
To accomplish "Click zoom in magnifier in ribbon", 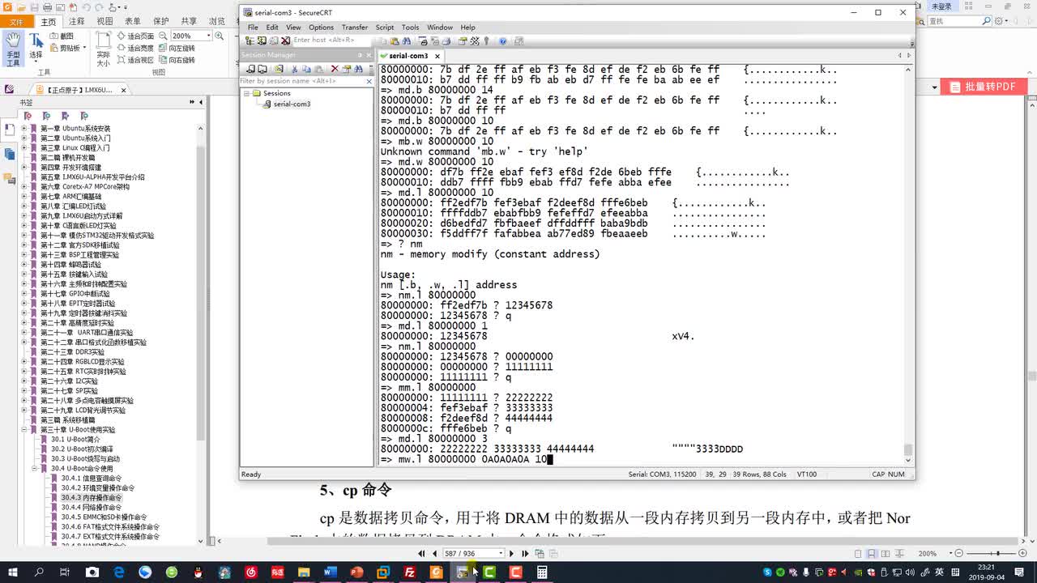I will (220, 36).
